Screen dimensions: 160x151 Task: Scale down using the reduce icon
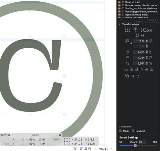pos(127,41)
